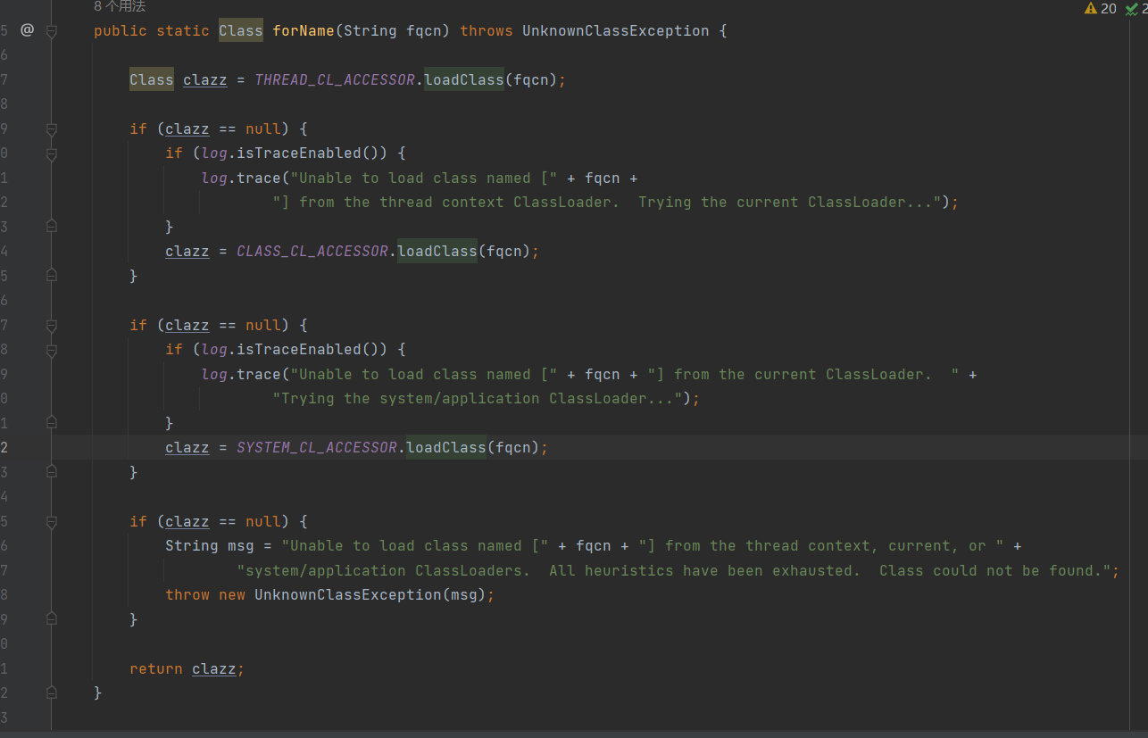Click loadClass on the THREAD_CL_ACCESSOR line
Viewport: 1148px width, 738px height.
click(x=464, y=80)
